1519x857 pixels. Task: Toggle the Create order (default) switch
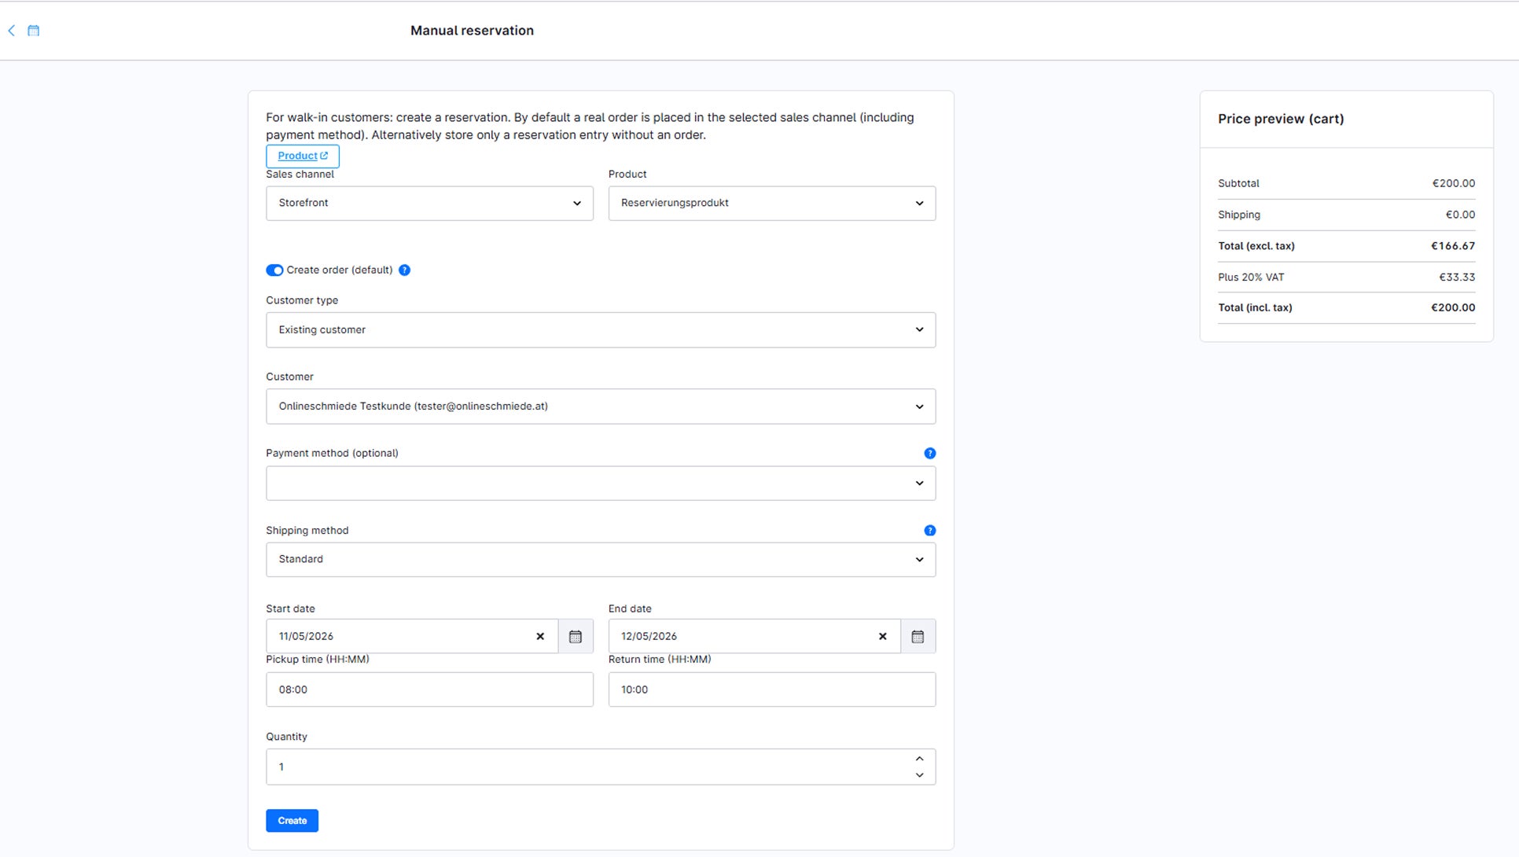(274, 270)
